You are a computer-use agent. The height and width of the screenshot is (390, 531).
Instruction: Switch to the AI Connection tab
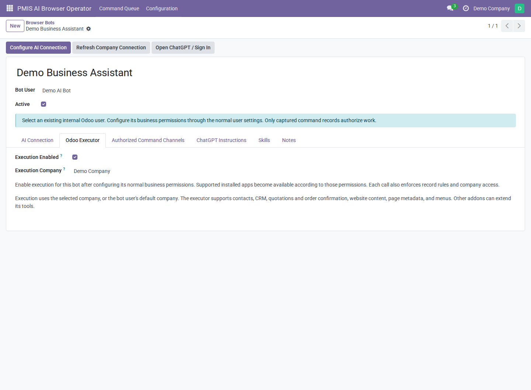click(37, 140)
